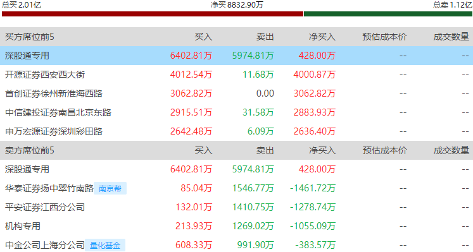Click 净买入 column header in 卖方席位前5 table

[x=322, y=150]
